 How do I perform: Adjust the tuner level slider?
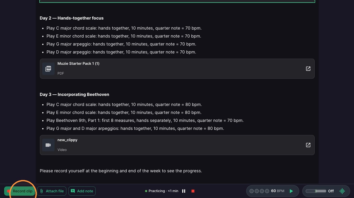(316, 191)
